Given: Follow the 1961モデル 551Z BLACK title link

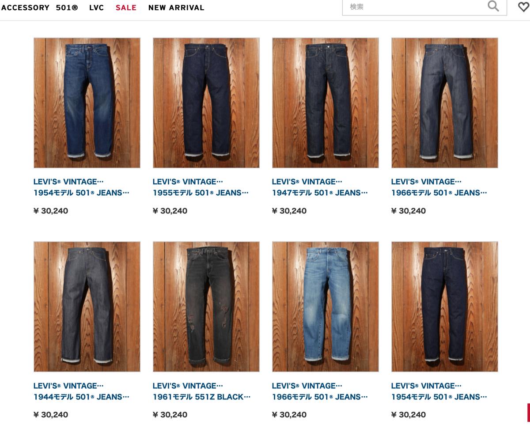Looking at the screenshot, I should point(201,391).
